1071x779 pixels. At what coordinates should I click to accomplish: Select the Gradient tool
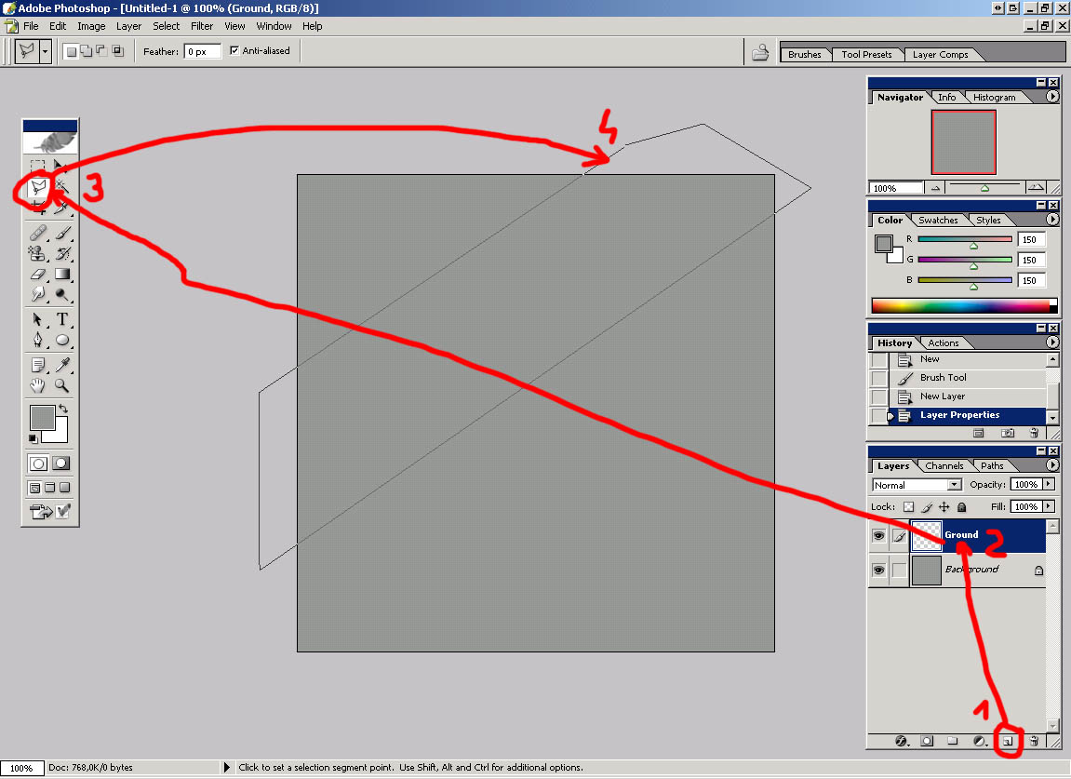pos(62,275)
